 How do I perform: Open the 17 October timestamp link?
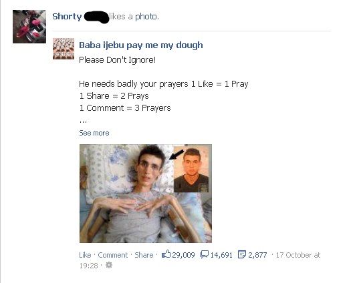pos(298,255)
